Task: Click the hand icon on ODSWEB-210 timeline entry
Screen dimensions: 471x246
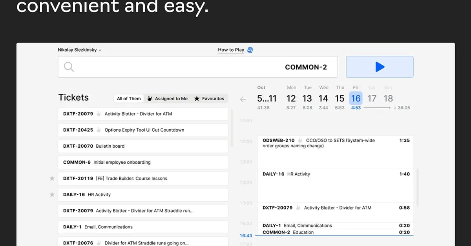Action: tap(300, 140)
